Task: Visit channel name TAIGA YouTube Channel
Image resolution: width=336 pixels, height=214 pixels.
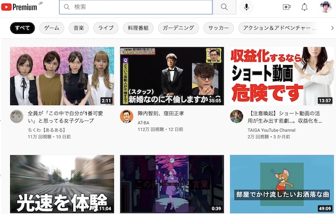Action: pyautogui.click(x=271, y=130)
